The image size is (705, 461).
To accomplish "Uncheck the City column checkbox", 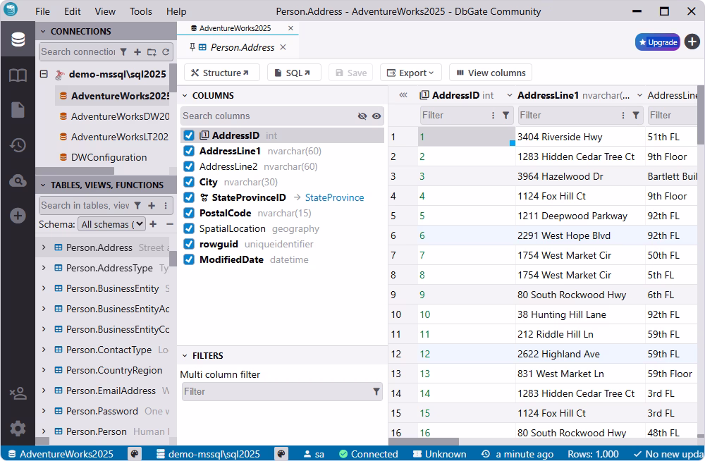I will [x=189, y=182].
